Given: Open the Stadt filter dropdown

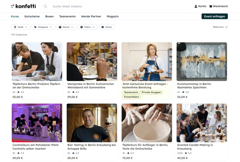Looking at the screenshot, I should (20, 27).
